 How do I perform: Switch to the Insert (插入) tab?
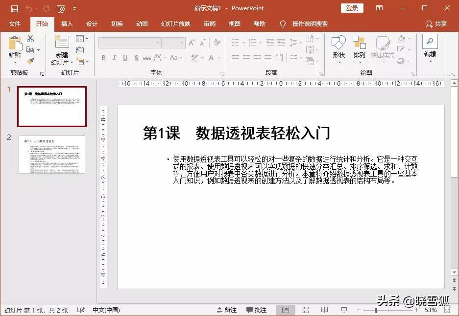(x=67, y=23)
